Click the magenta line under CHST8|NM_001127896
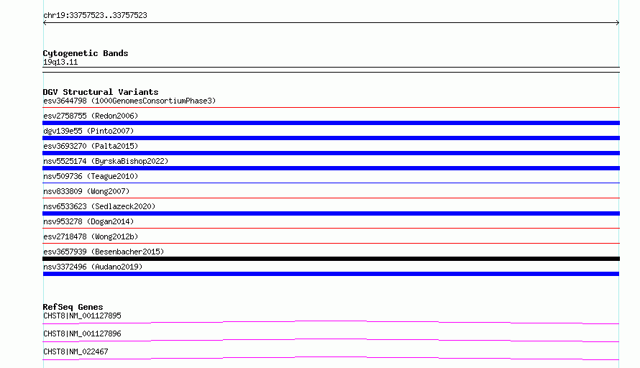Viewport: 640px width, 368px height. [x=331, y=340]
